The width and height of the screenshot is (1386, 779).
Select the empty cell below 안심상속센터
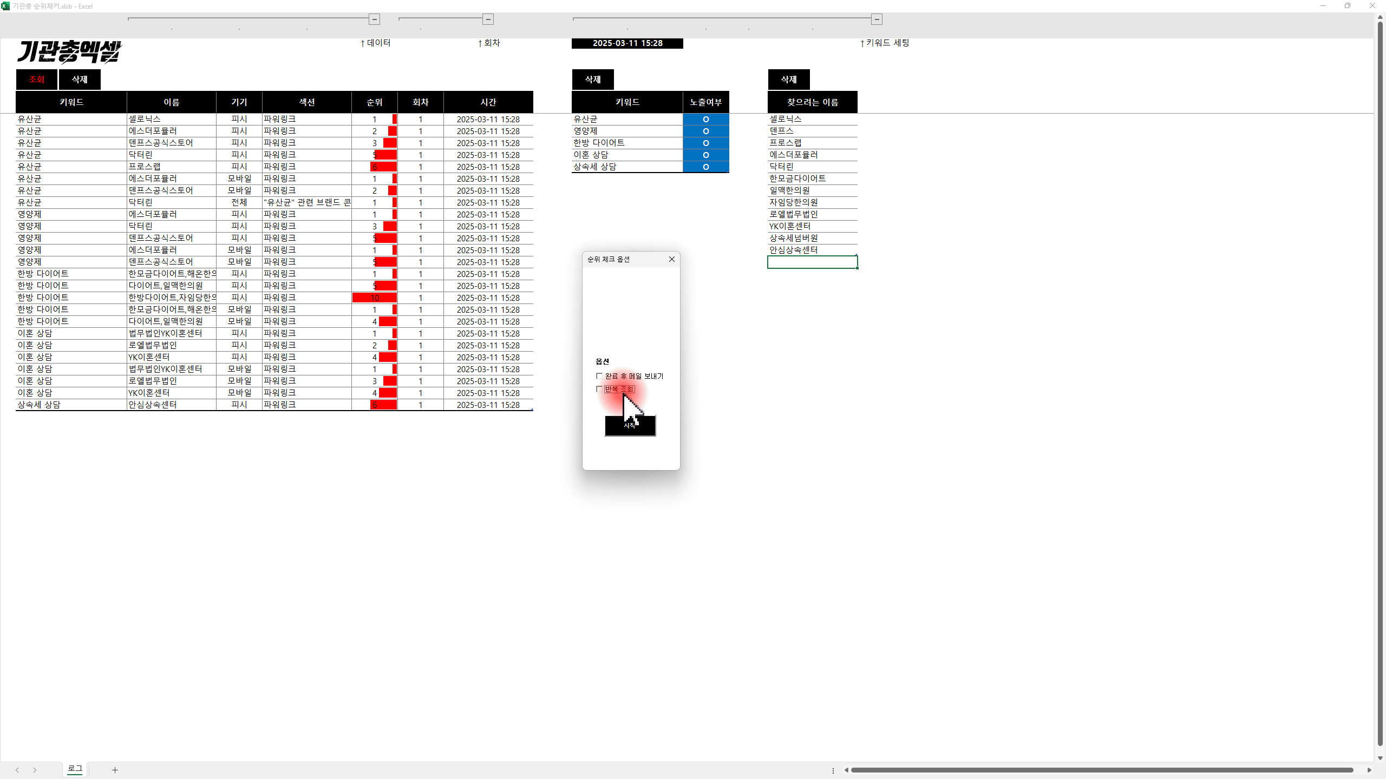click(813, 262)
